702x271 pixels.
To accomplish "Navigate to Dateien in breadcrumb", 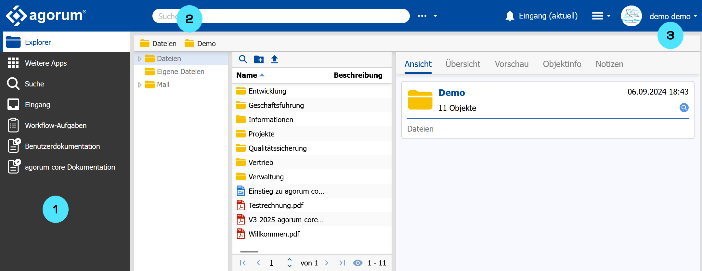I will (x=158, y=44).
